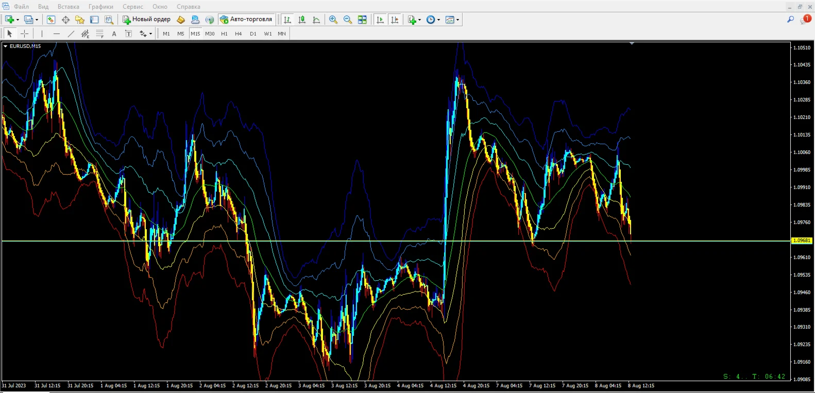Switch chart to D1 timeframe
Viewport: 815px width, 393px height.
pos(253,33)
